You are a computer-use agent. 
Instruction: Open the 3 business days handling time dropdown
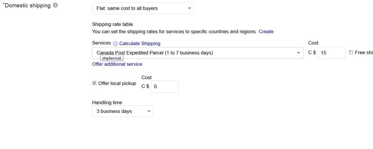click(122, 111)
